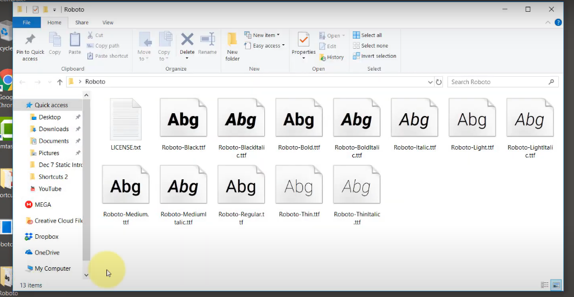Click the navigation pane scroll up arrow
Screen dimensions: 574x297
(x=86, y=95)
